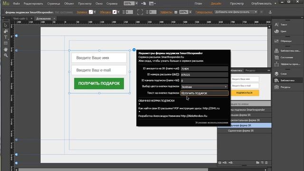The image size is (304, 171).
Task: Collapse the library panel double arrow
Action: point(269,70)
